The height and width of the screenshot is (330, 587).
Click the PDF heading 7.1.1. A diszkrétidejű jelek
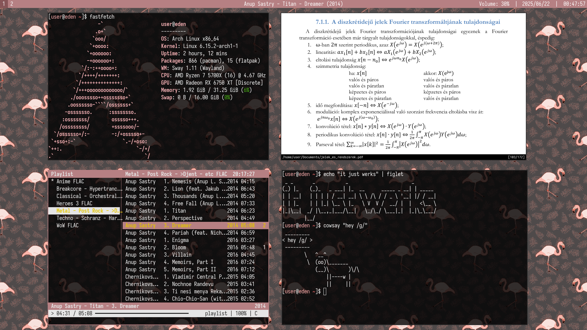coord(408,22)
